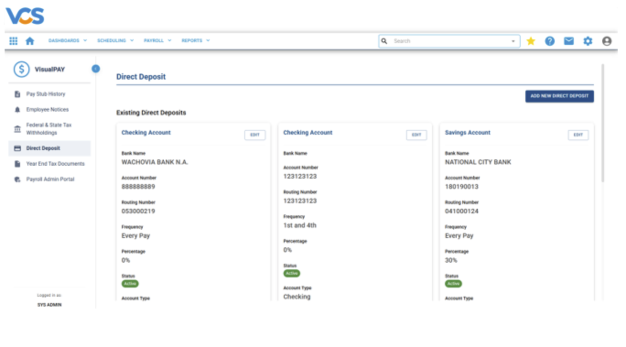
Task: Open the settings gear icon
Action: tap(588, 41)
